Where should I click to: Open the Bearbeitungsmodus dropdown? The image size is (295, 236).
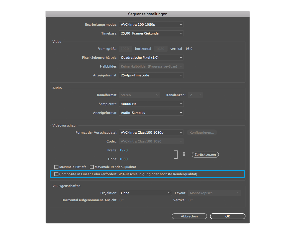(x=151, y=24)
